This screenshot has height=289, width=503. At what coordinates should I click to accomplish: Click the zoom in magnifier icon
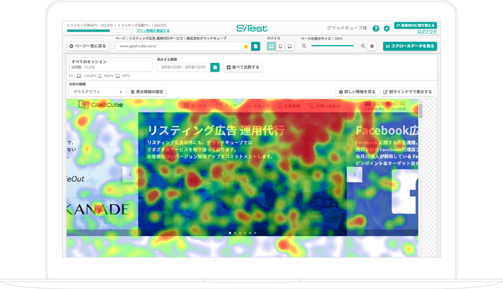click(363, 46)
